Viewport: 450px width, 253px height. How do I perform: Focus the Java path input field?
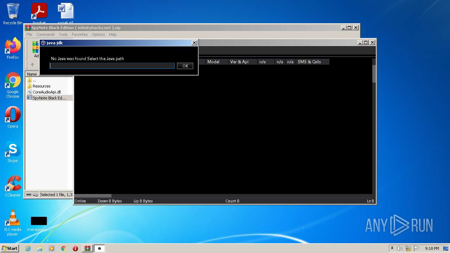point(112,66)
